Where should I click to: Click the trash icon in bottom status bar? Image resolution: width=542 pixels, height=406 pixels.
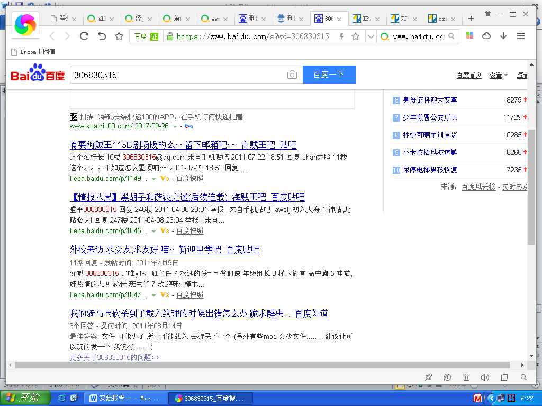coord(466,377)
